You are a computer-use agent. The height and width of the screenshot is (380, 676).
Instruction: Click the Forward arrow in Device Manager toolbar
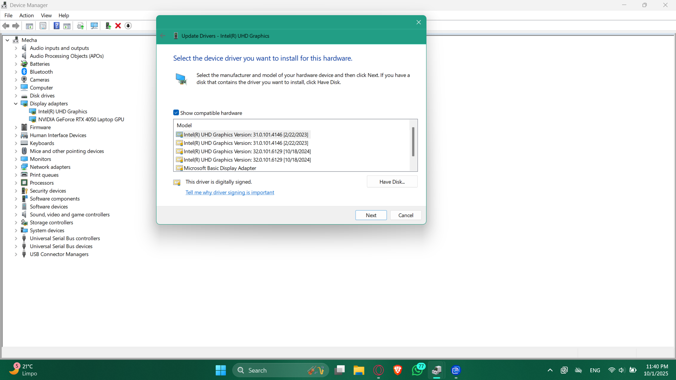pyautogui.click(x=16, y=26)
